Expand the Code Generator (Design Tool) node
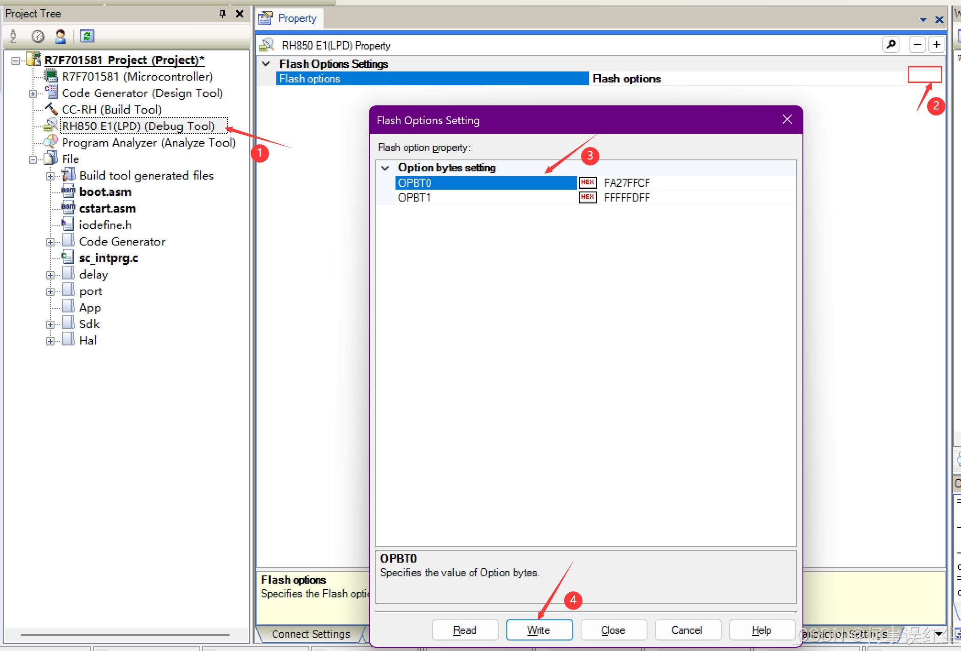 33,94
